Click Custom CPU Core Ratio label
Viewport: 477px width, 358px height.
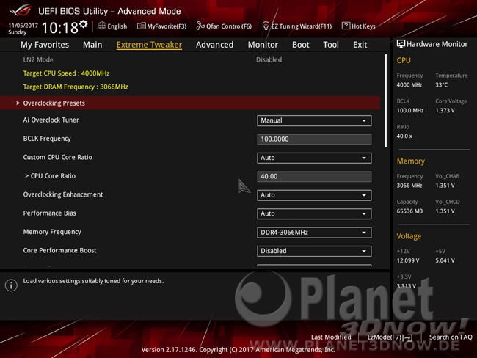[57, 157]
